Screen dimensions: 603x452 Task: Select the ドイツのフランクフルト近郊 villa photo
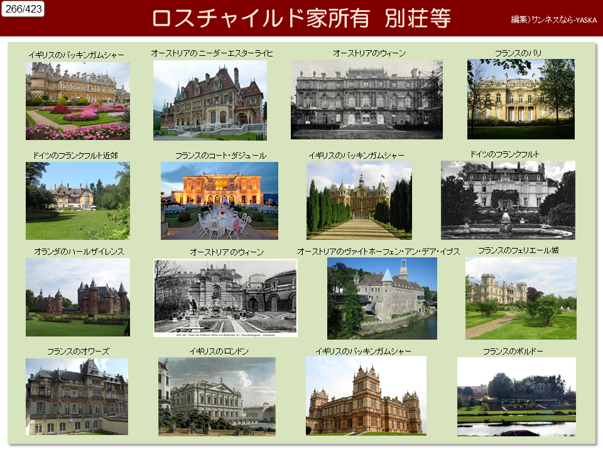click(78, 200)
